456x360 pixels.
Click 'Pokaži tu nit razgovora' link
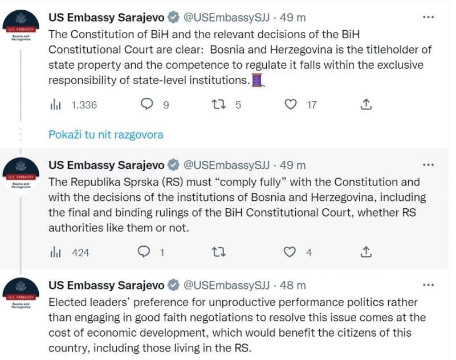point(106,135)
